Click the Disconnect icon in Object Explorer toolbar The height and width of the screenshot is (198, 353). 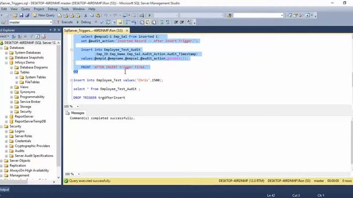20,36
